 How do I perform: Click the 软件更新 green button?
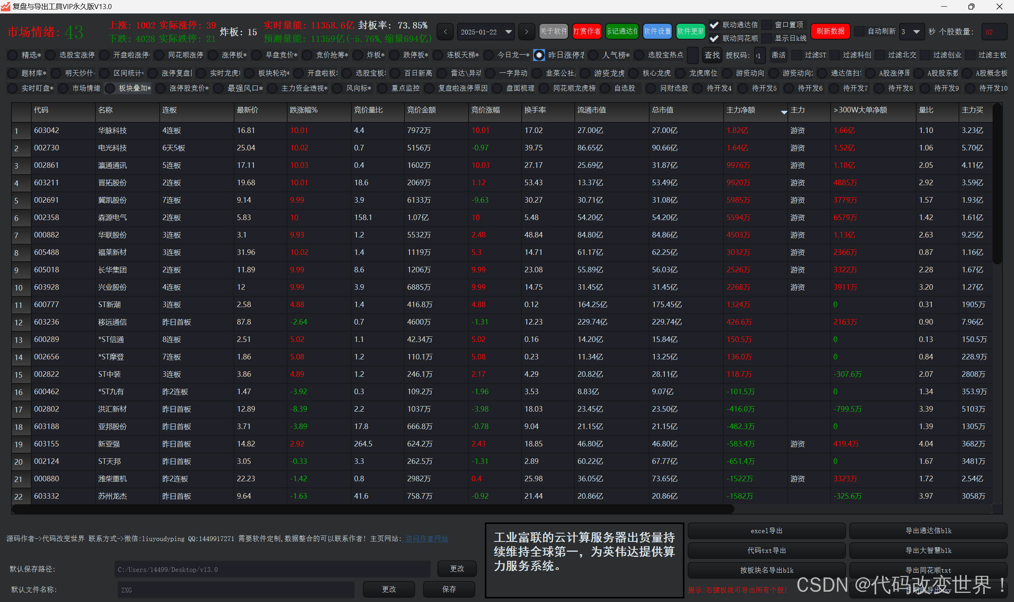coord(690,31)
